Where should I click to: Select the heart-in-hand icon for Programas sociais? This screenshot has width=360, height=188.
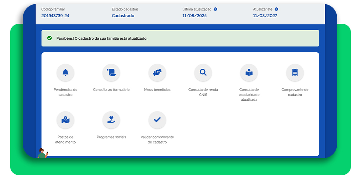(x=111, y=120)
